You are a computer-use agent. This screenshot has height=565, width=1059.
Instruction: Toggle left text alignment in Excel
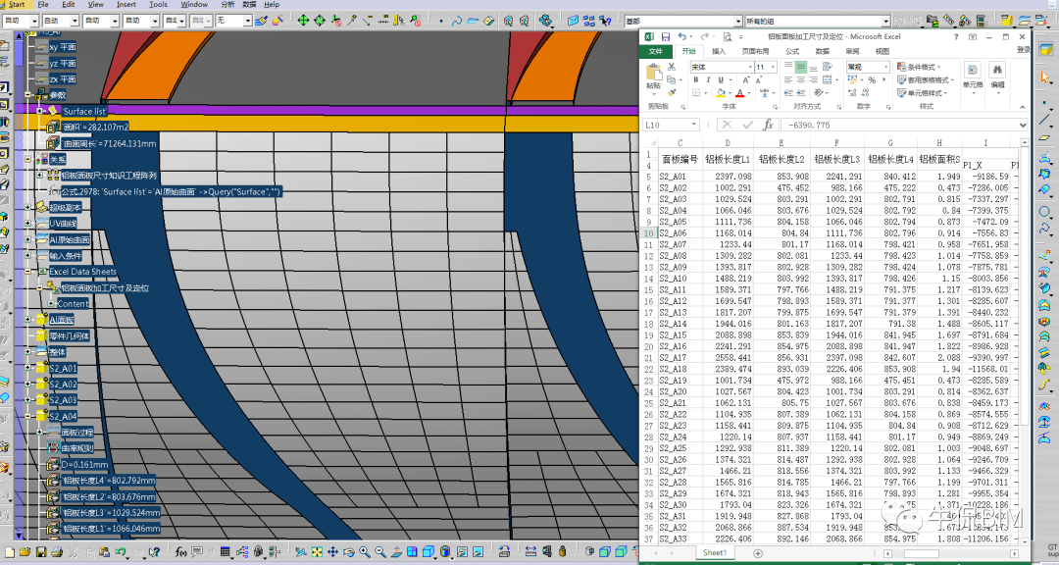(788, 79)
